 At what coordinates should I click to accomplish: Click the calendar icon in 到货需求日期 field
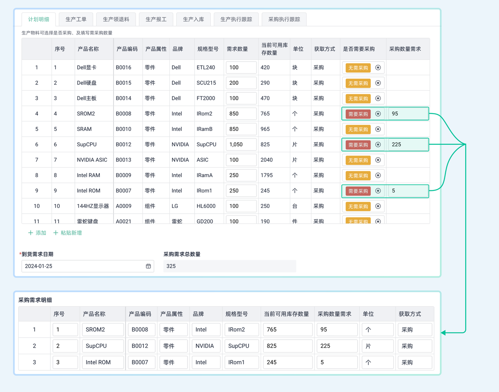coord(148,266)
